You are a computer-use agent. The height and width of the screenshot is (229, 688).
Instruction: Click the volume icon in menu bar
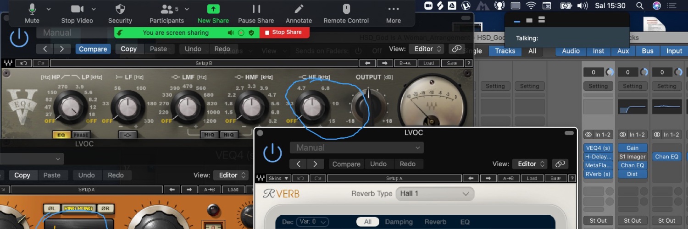[583, 5]
